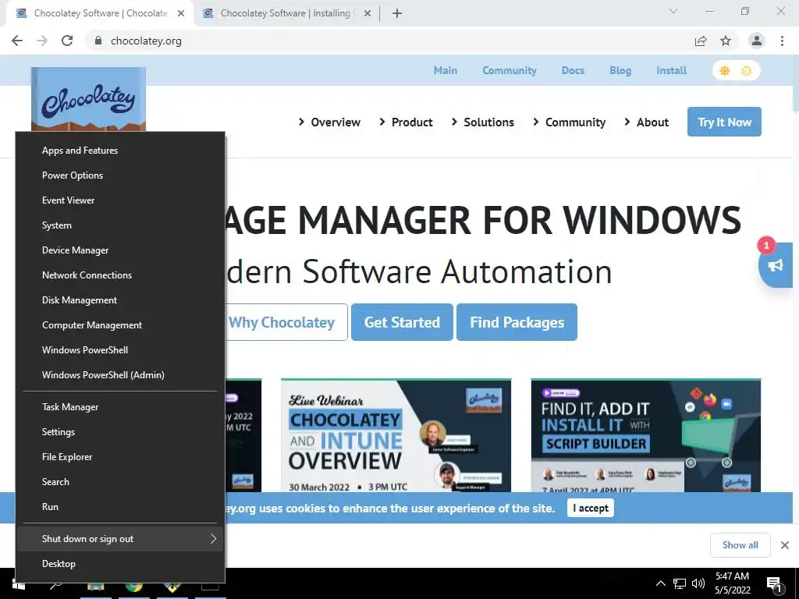Dismiss the downloads bar with X

pos(785,545)
